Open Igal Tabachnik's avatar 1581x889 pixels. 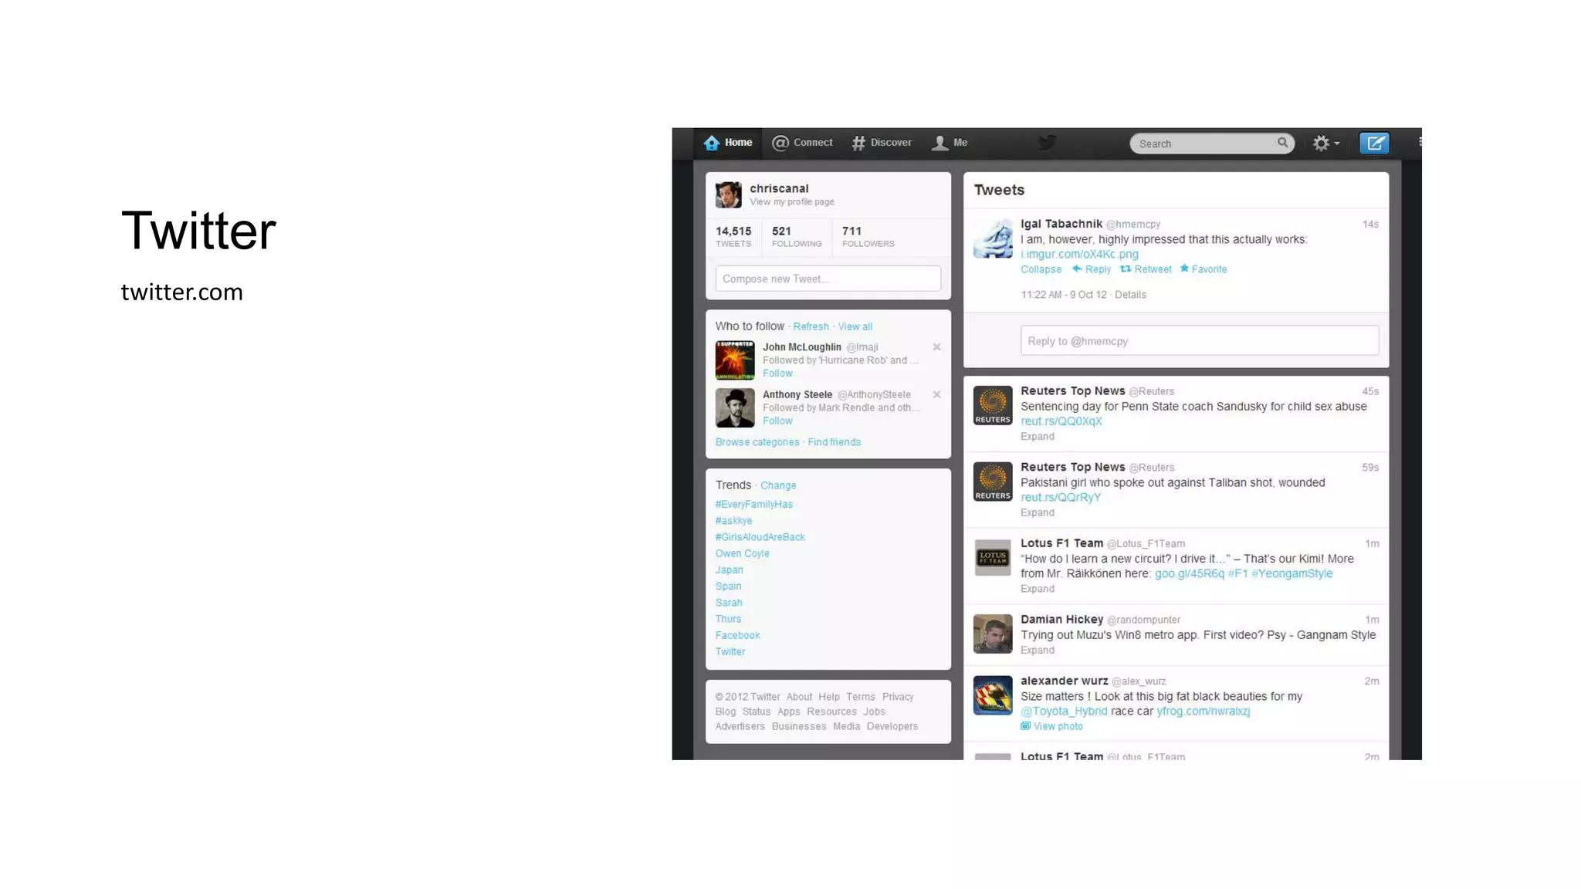coord(993,238)
